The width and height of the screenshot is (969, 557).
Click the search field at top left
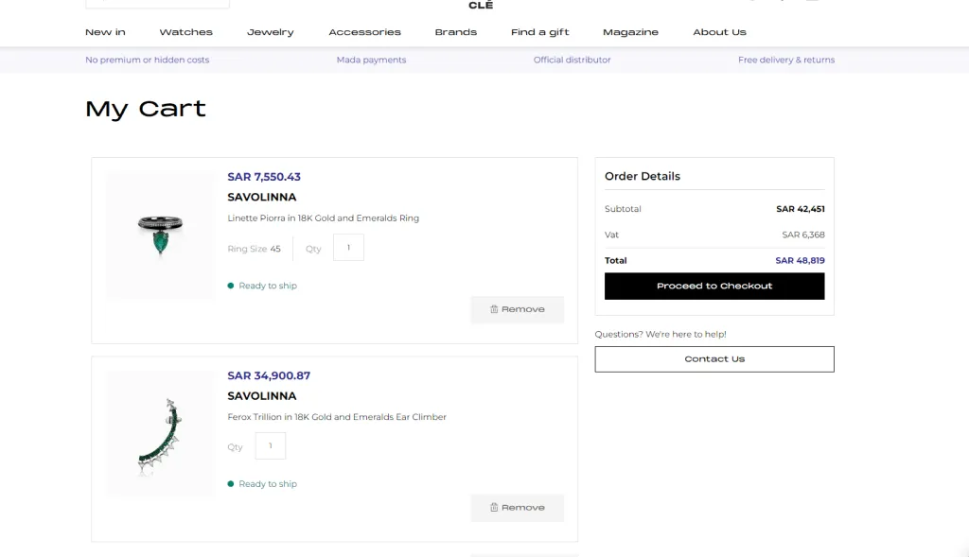157,3
